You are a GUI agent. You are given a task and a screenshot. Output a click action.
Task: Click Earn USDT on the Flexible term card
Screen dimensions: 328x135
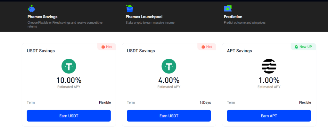tap(69, 116)
